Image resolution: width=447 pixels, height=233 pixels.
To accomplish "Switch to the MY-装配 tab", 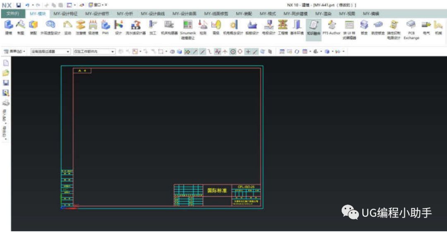I will coord(243,14).
